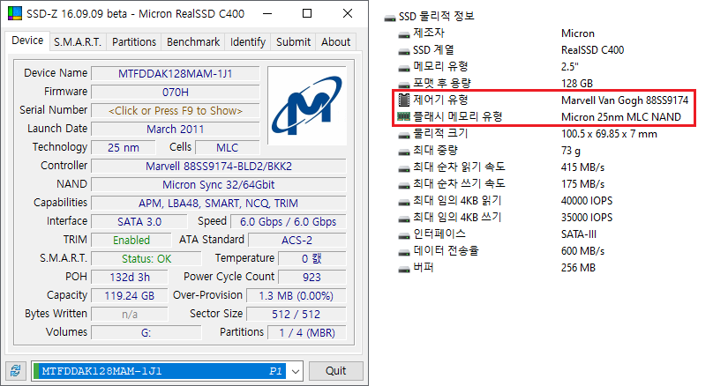Click the Quit button

336,371
